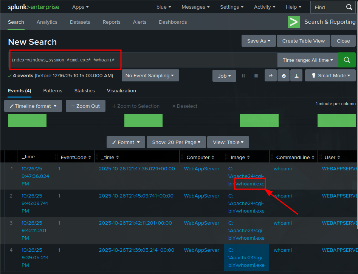Click the Find magnifier icon
The height and width of the screenshot is (274, 358).
click(349, 7)
